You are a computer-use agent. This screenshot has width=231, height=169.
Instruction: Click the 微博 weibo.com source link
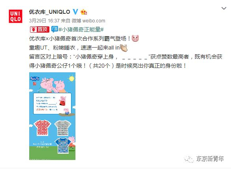(88, 21)
